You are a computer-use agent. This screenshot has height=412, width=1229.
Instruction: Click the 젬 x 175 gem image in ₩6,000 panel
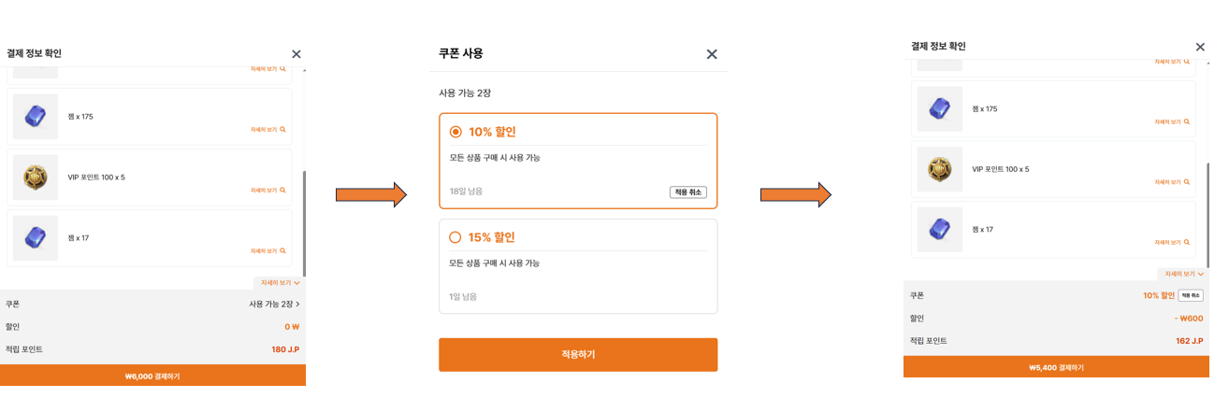point(36,117)
